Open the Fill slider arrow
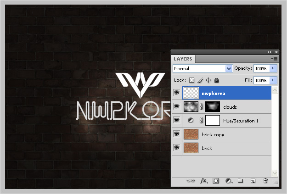The height and width of the screenshot is (194, 287). click(273, 80)
